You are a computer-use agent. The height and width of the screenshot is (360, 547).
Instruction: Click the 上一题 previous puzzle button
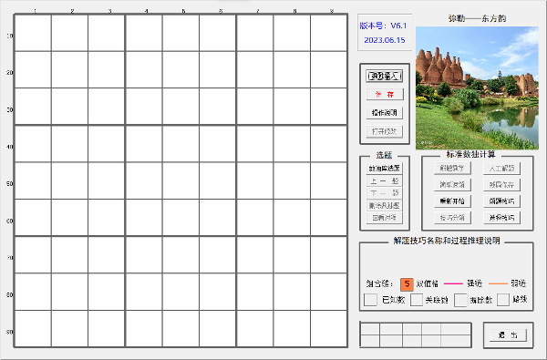pos(385,180)
